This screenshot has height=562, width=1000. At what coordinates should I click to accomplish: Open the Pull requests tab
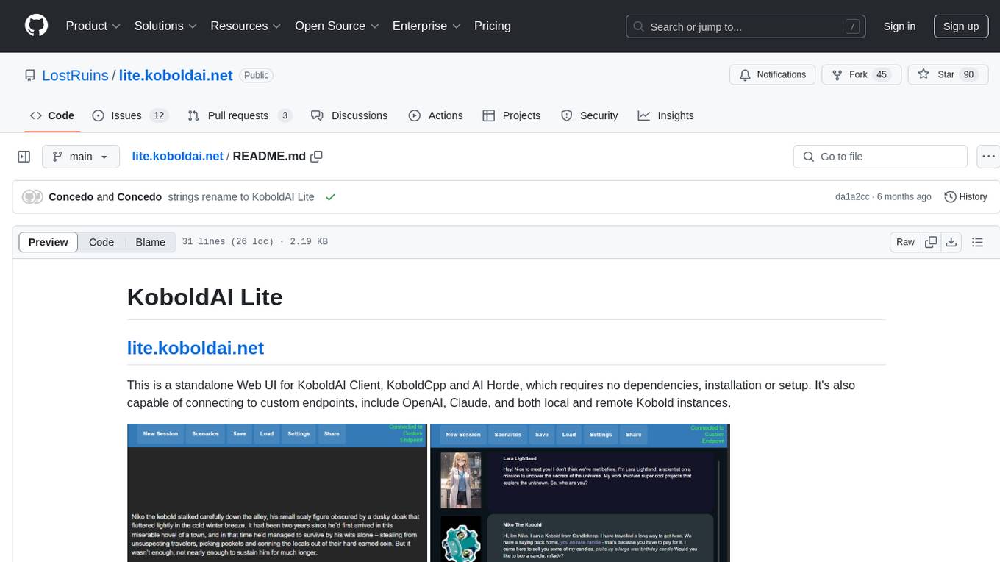click(x=240, y=115)
